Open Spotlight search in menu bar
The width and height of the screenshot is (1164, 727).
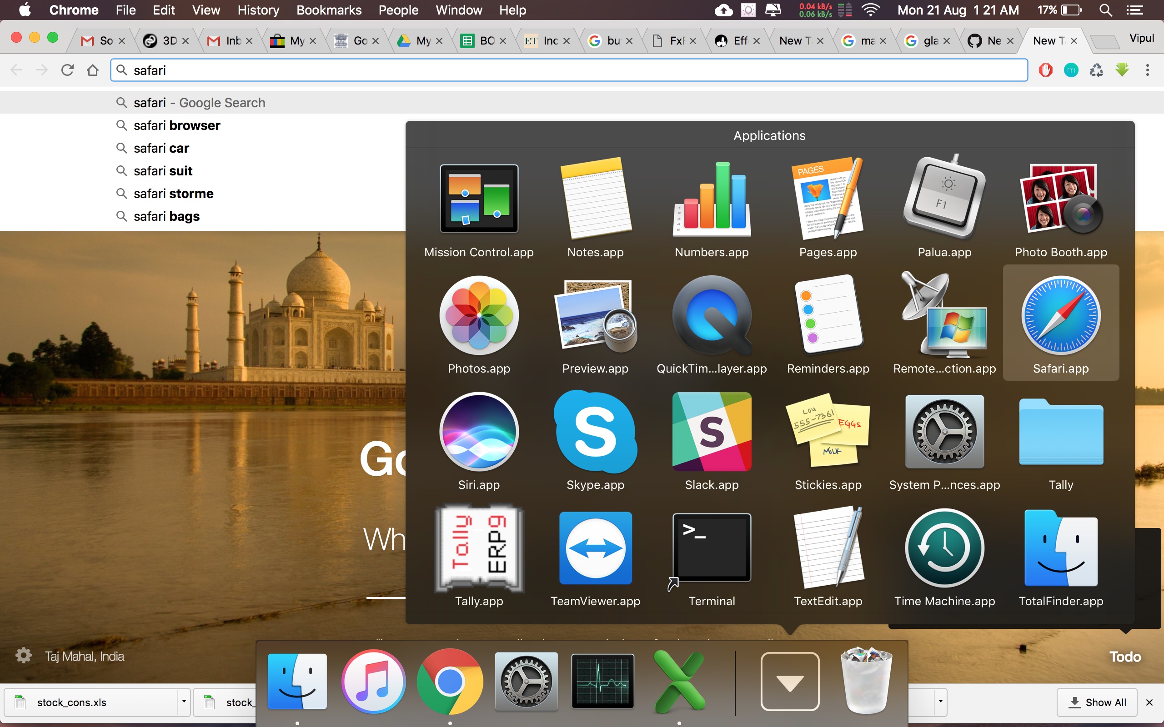1105,10
